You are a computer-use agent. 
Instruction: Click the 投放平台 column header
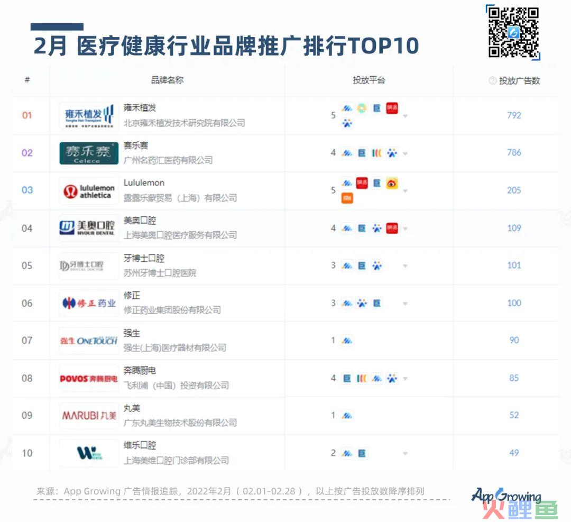(x=369, y=80)
